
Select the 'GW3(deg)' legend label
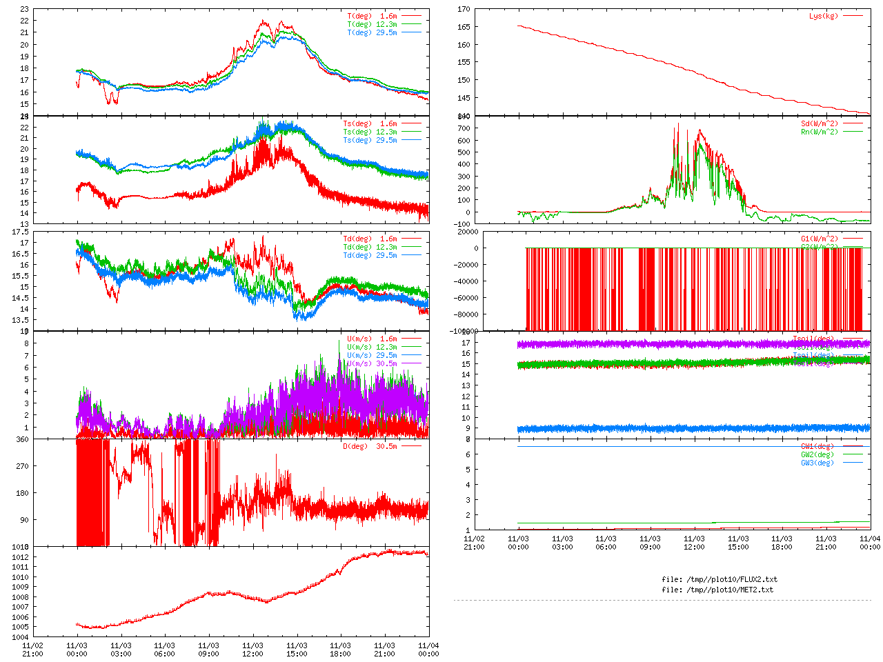pyautogui.click(x=817, y=463)
